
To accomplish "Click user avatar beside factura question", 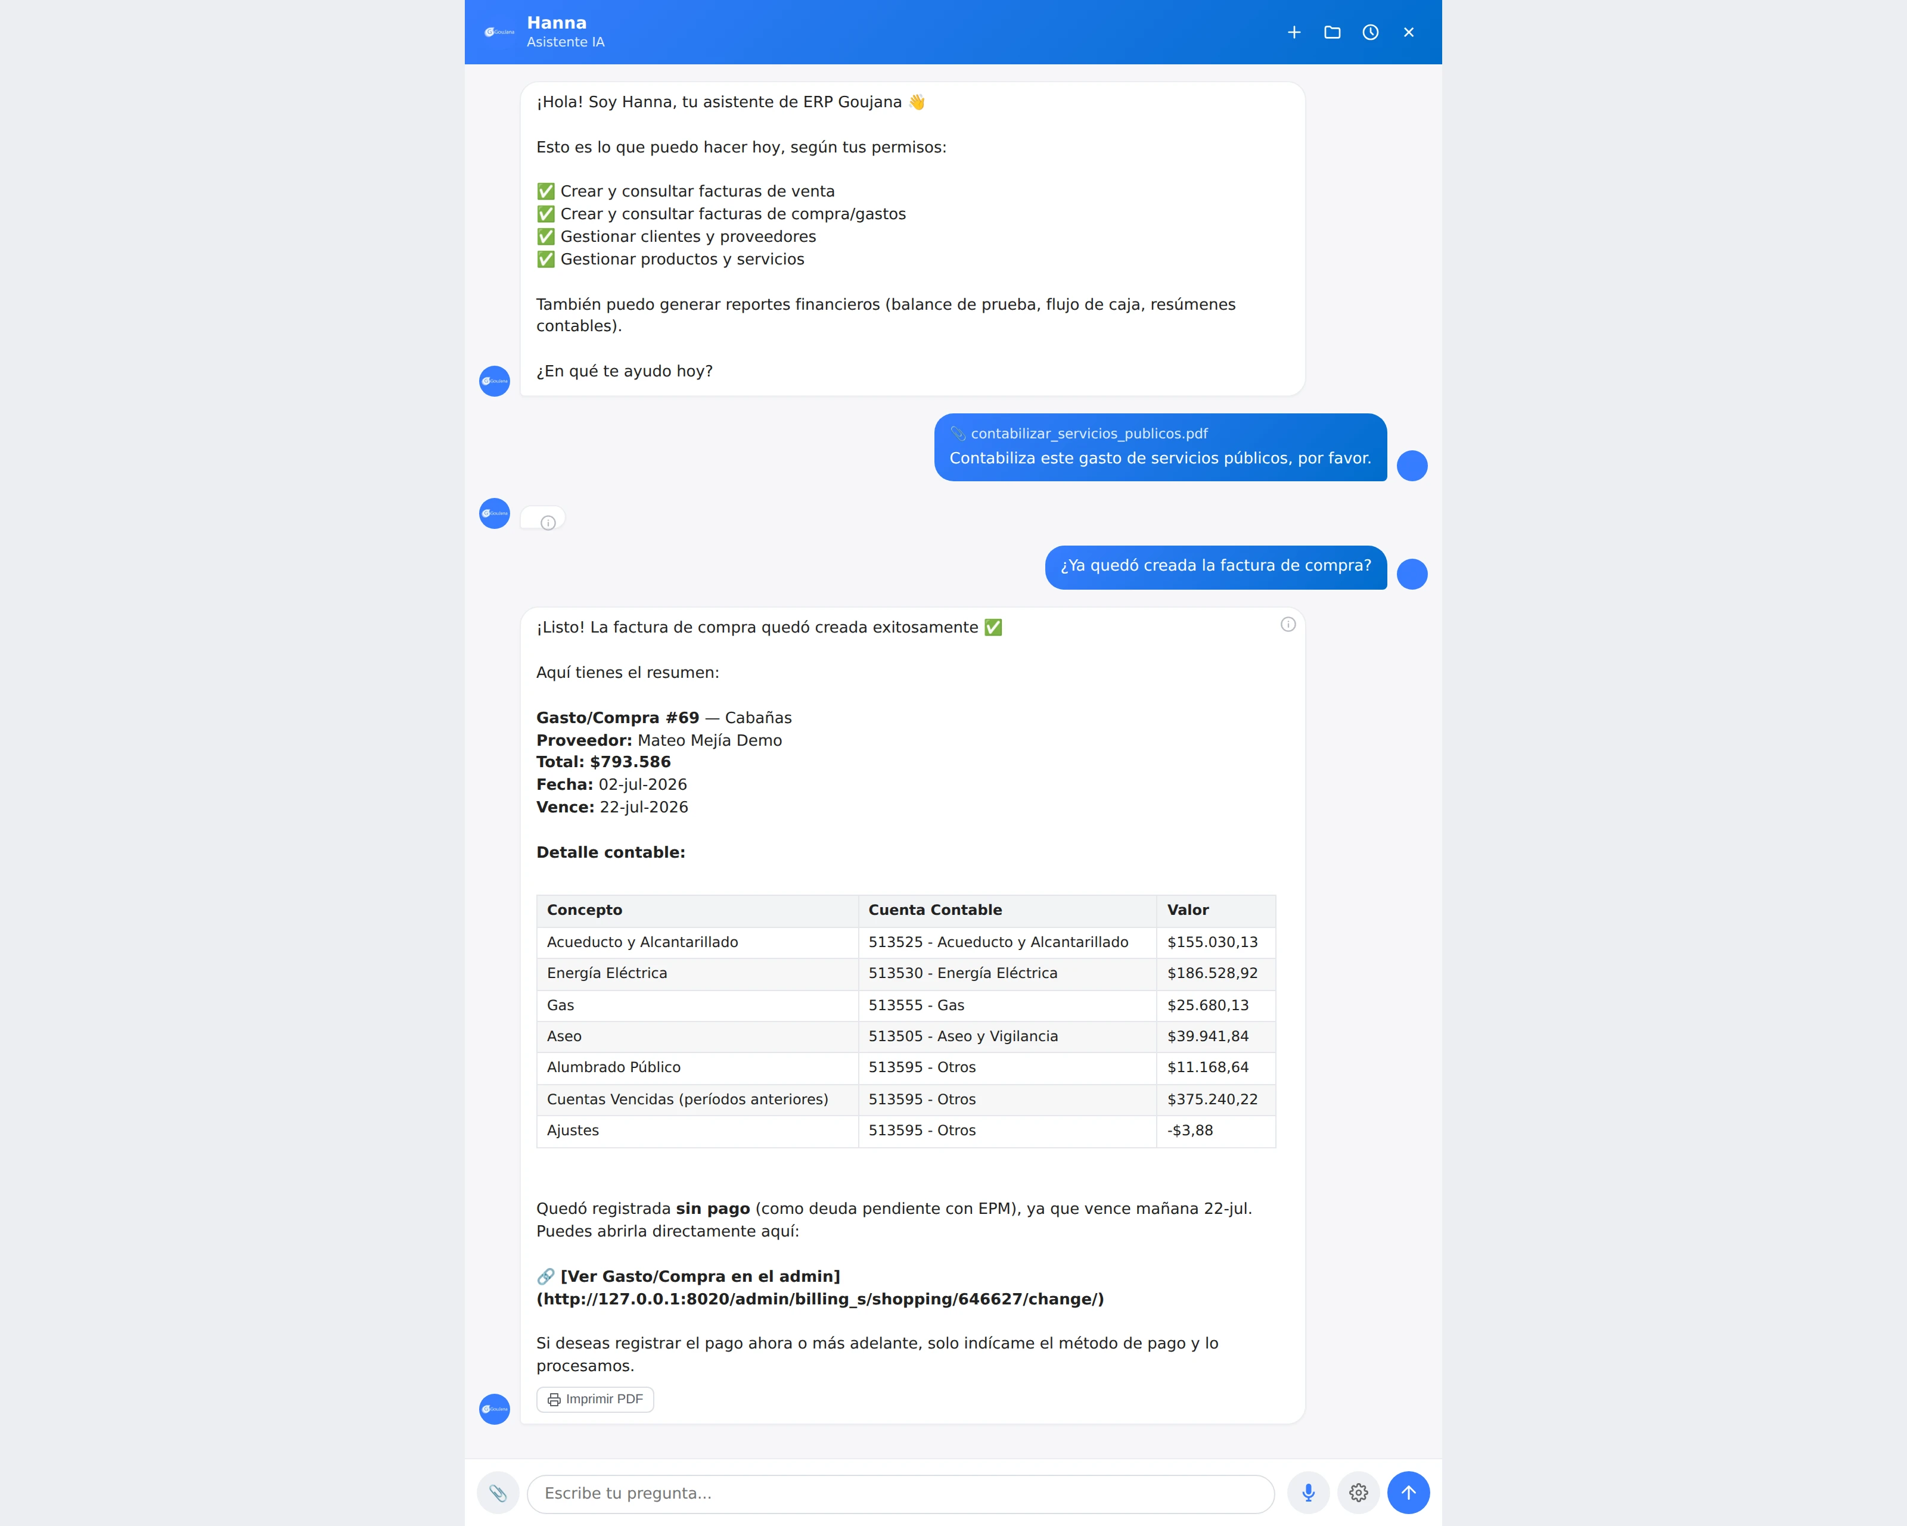I will [1412, 574].
